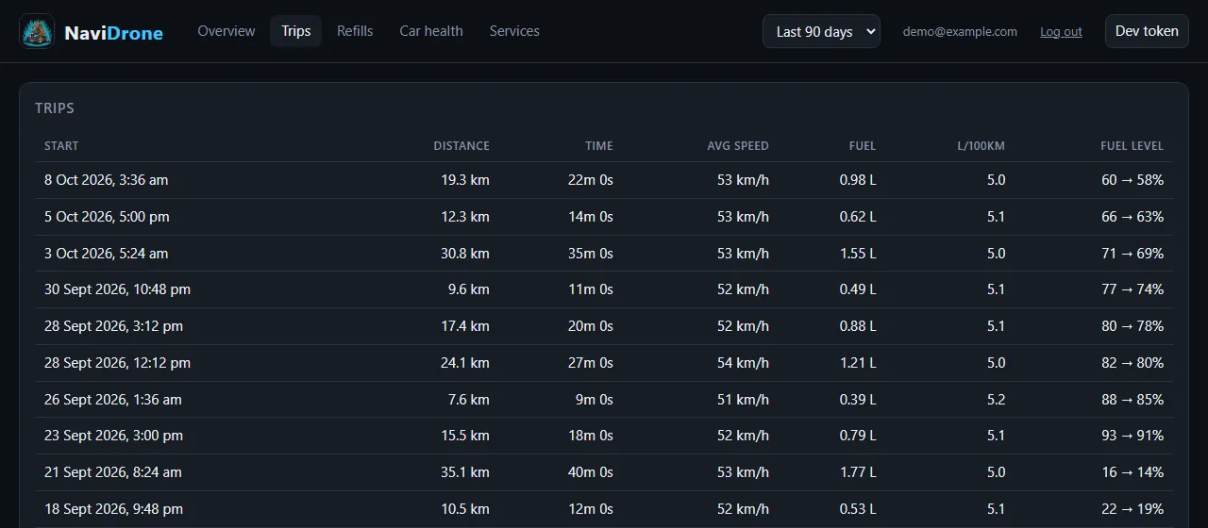The width and height of the screenshot is (1208, 528).
Task: Click the Avg Speed column header
Action: pyautogui.click(x=738, y=146)
